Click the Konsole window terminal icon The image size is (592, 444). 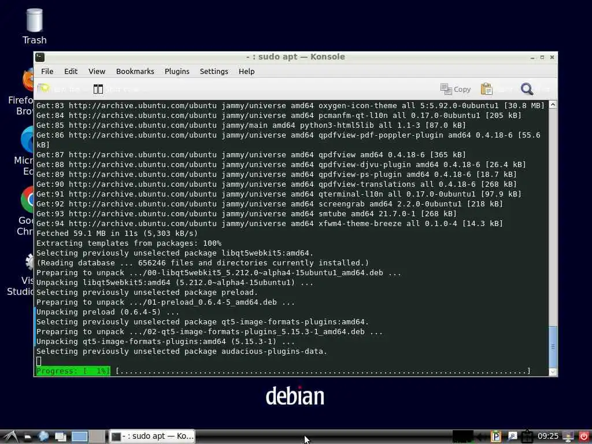click(x=40, y=57)
